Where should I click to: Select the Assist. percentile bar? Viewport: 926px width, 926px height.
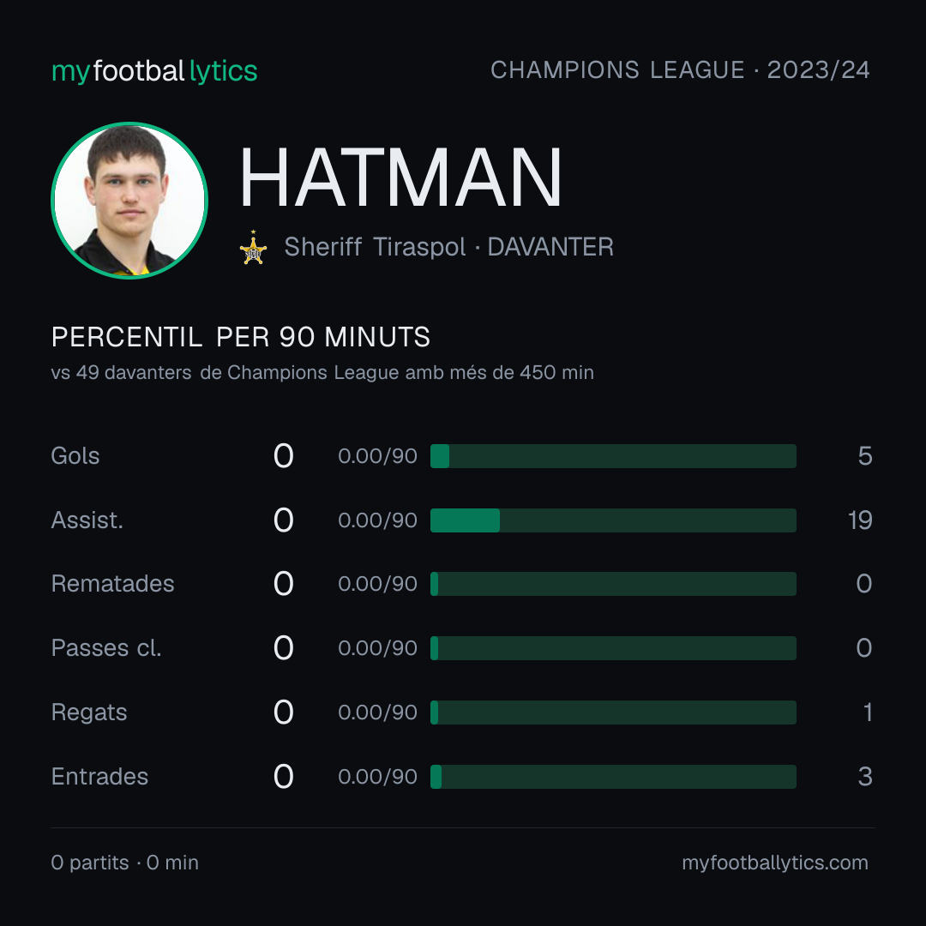pos(613,520)
